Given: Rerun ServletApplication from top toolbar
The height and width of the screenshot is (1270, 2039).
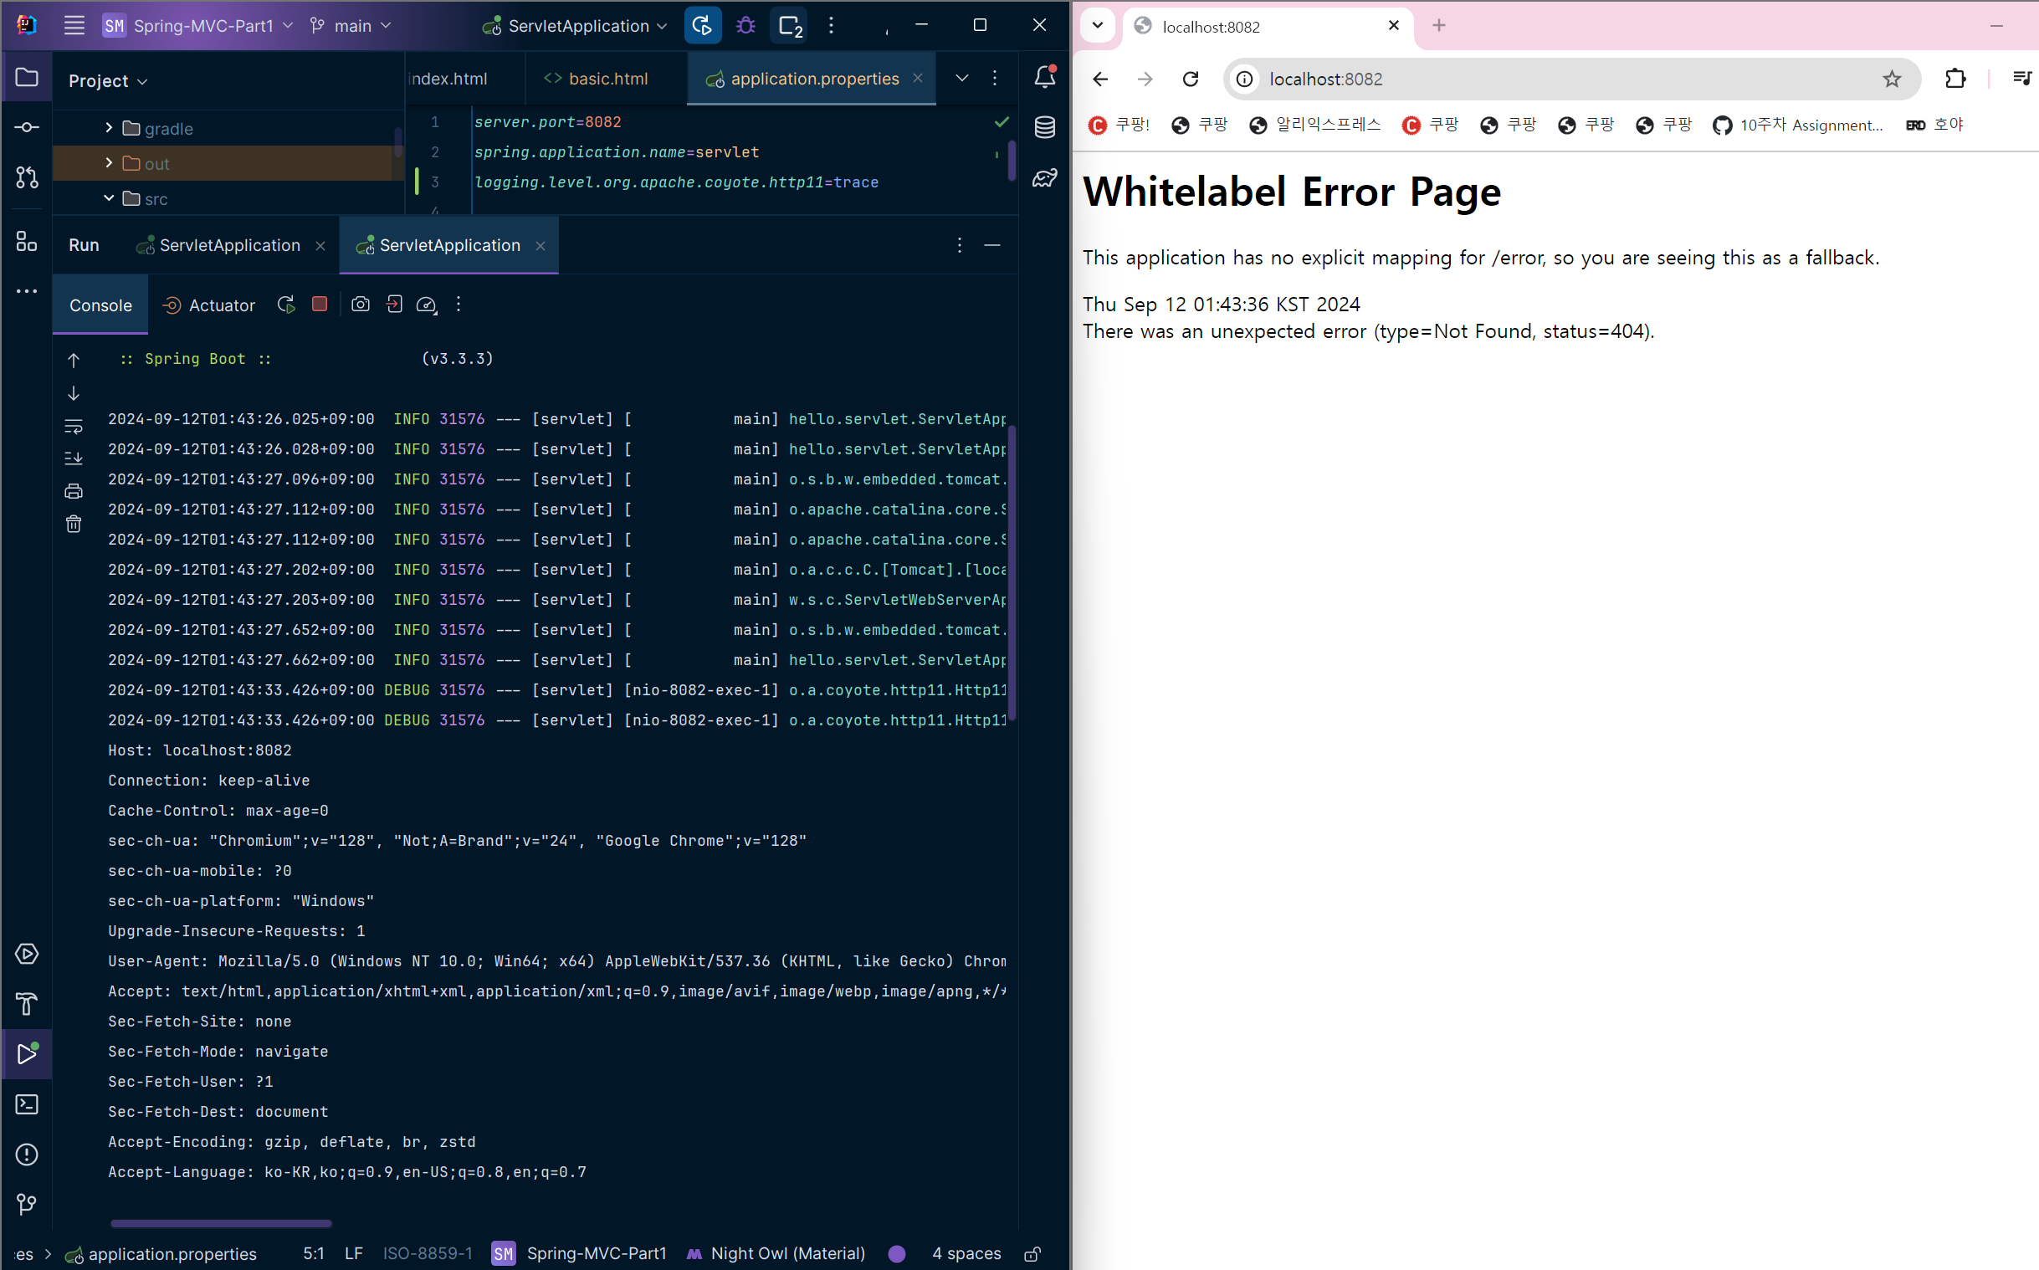Looking at the screenshot, I should 703,25.
